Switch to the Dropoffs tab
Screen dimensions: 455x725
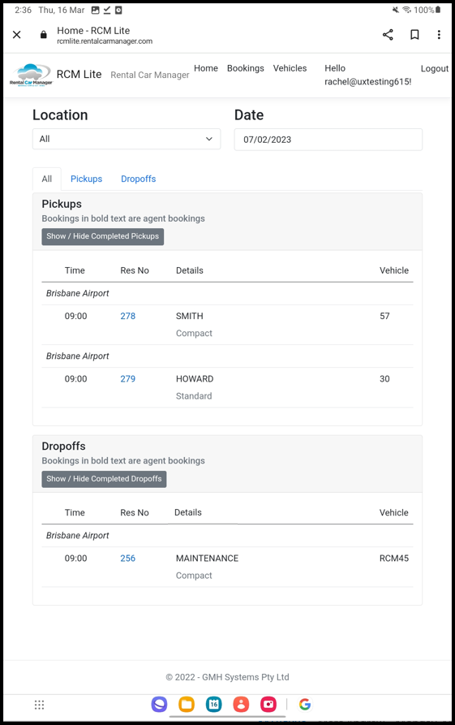[x=138, y=179]
